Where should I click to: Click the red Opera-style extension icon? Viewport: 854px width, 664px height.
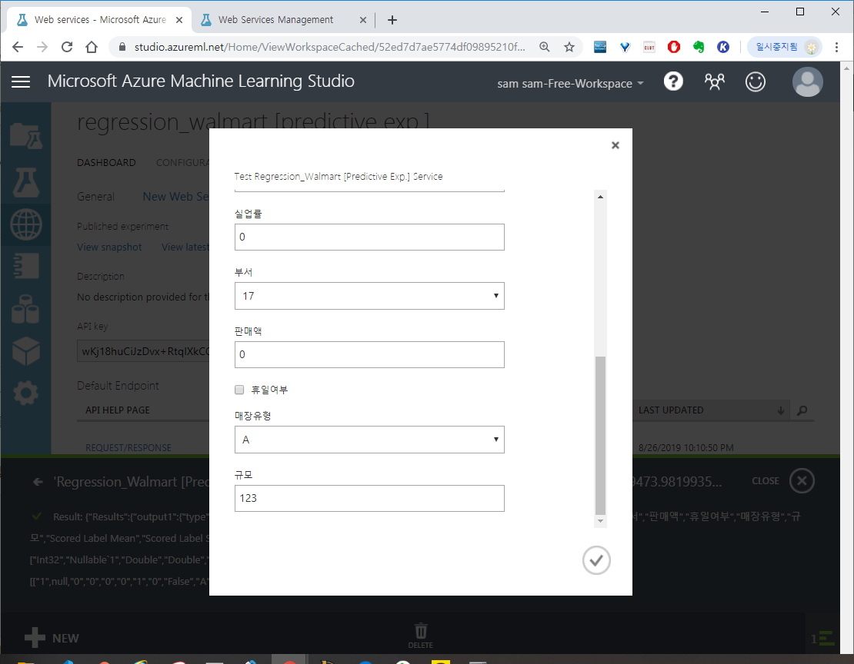click(674, 47)
